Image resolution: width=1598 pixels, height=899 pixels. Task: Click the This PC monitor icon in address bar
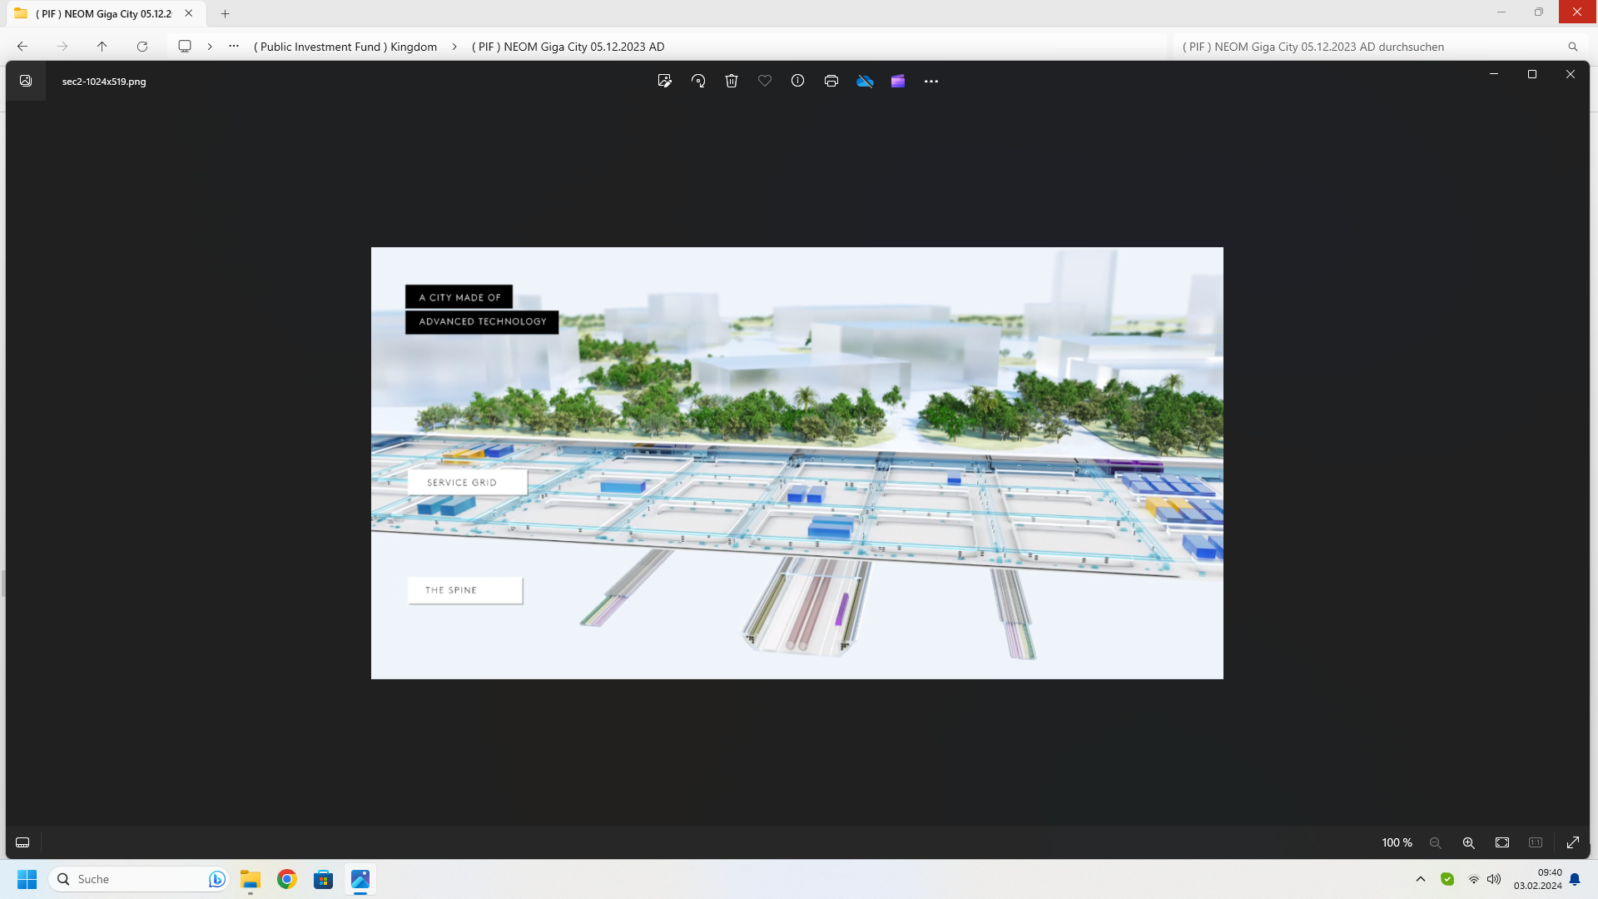[185, 47]
